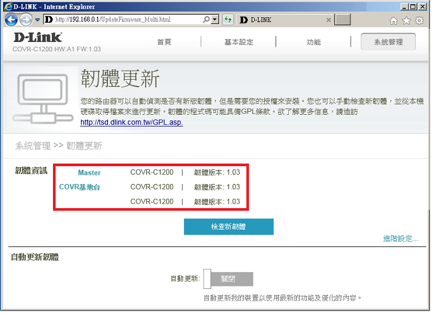Open the 首頁 menu
Image resolution: width=432 pixels, height=313 pixels.
pos(164,42)
